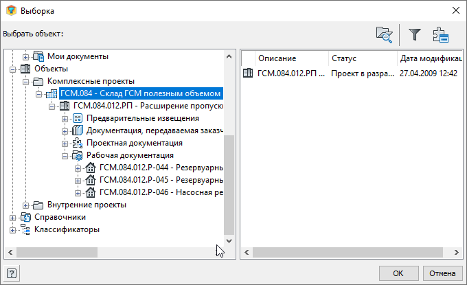
Task: Click the Справочники node icon
Action: tap(25, 217)
